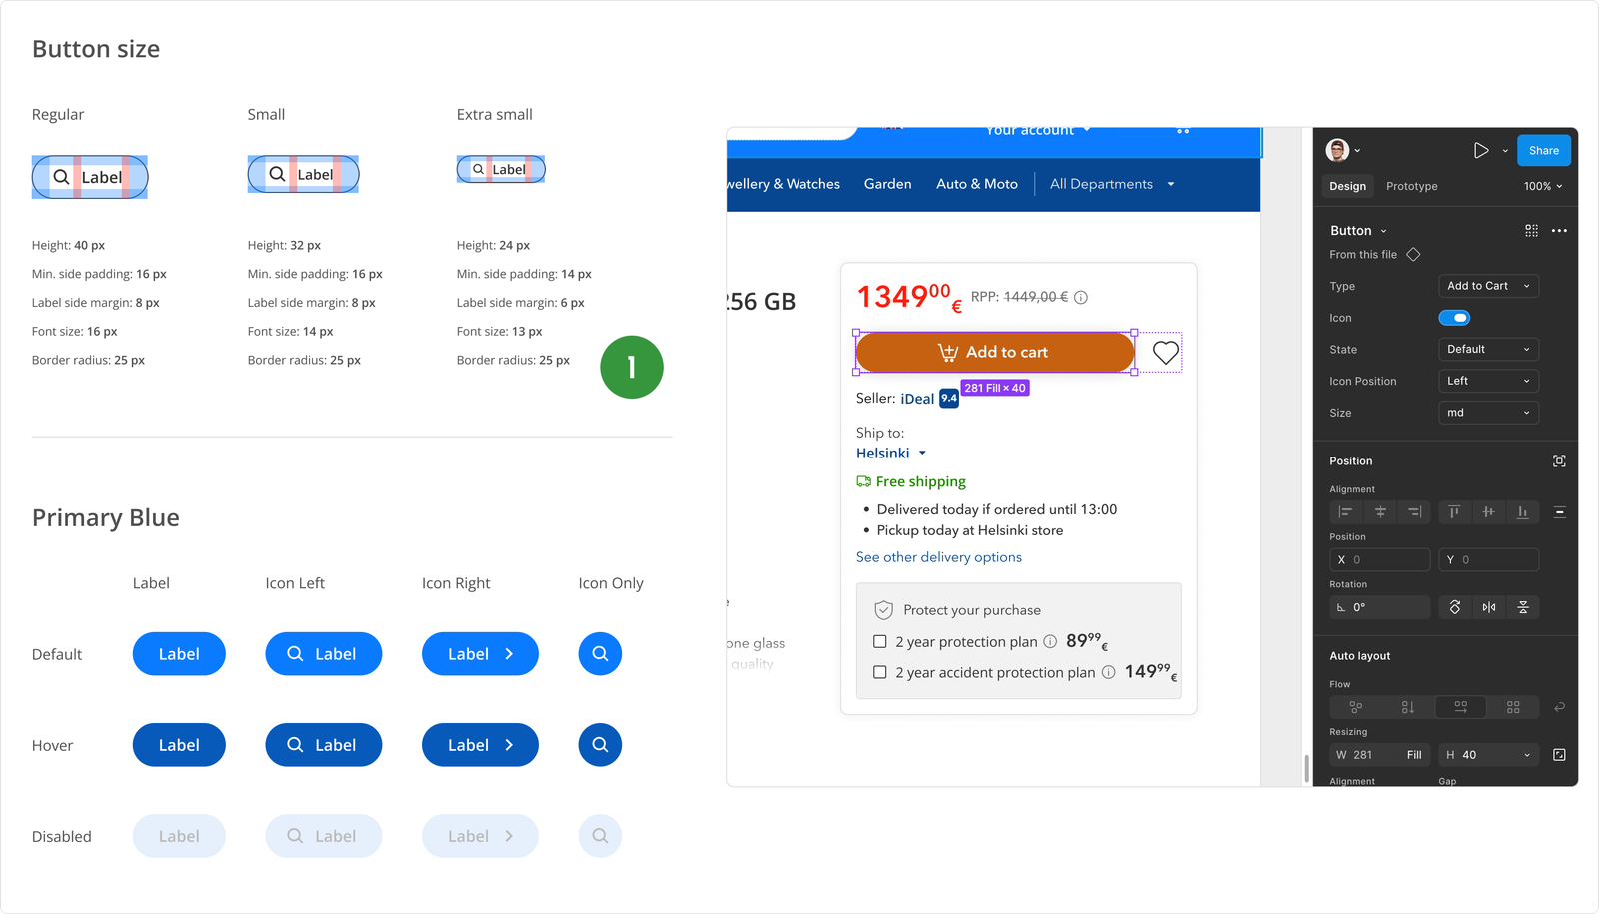Click the play prototype icon
Viewport: 1599px width, 914px height.
click(1481, 151)
